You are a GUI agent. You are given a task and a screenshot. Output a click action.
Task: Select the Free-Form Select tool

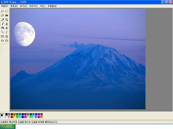[x=2, y=11]
